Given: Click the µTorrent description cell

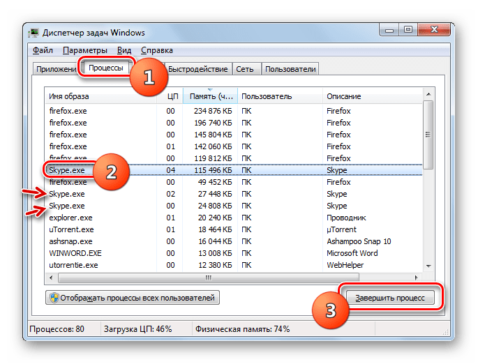Looking at the screenshot, I should (x=341, y=229).
